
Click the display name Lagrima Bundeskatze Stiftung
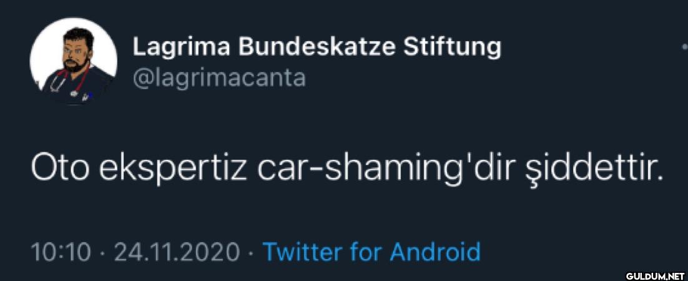point(317,47)
